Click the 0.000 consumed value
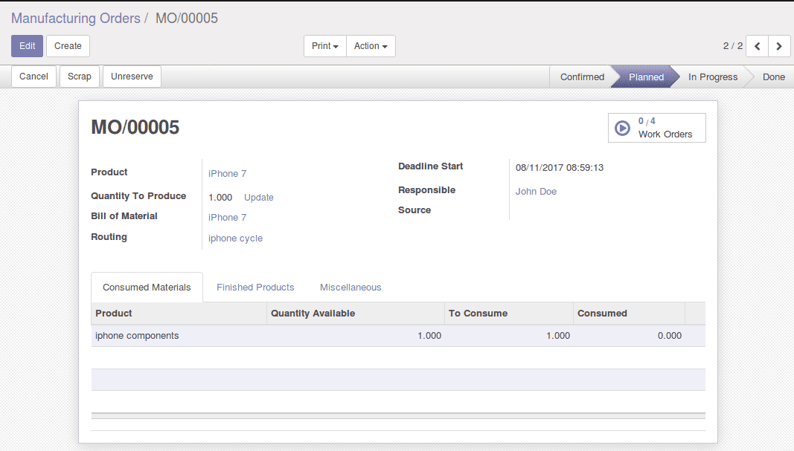 [670, 336]
